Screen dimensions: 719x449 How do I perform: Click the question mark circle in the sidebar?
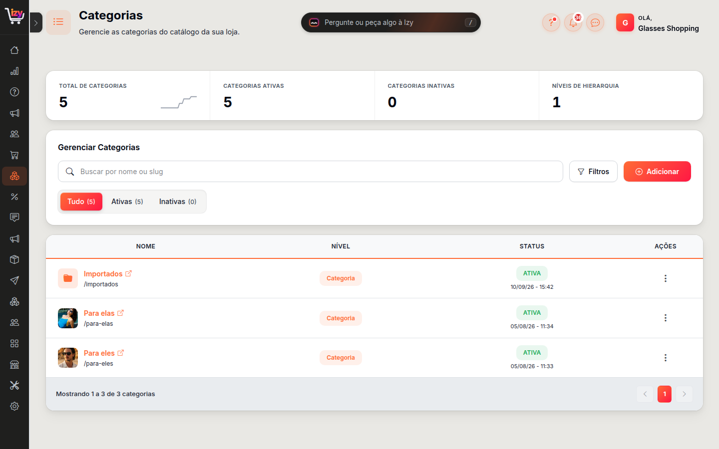tap(14, 92)
